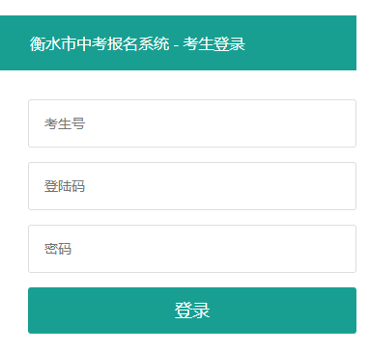Click the 考生登录 text in the header
Screen dimensions: 369x351
point(214,43)
